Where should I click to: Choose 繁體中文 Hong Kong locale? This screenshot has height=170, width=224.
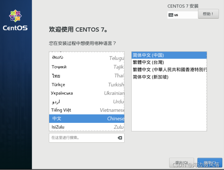coord(169,70)
